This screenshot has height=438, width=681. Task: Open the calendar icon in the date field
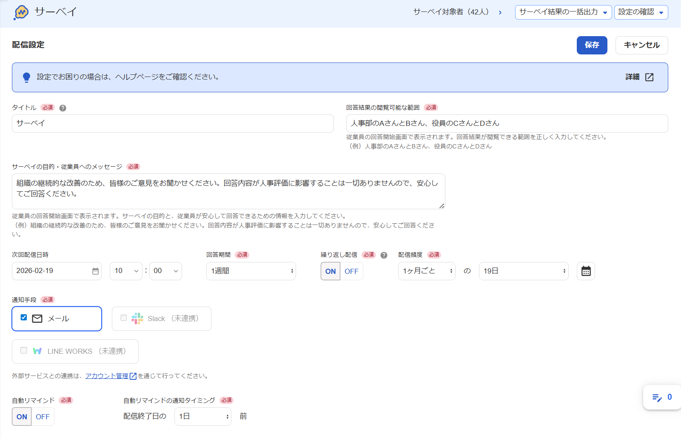click(x=95, y=271)
